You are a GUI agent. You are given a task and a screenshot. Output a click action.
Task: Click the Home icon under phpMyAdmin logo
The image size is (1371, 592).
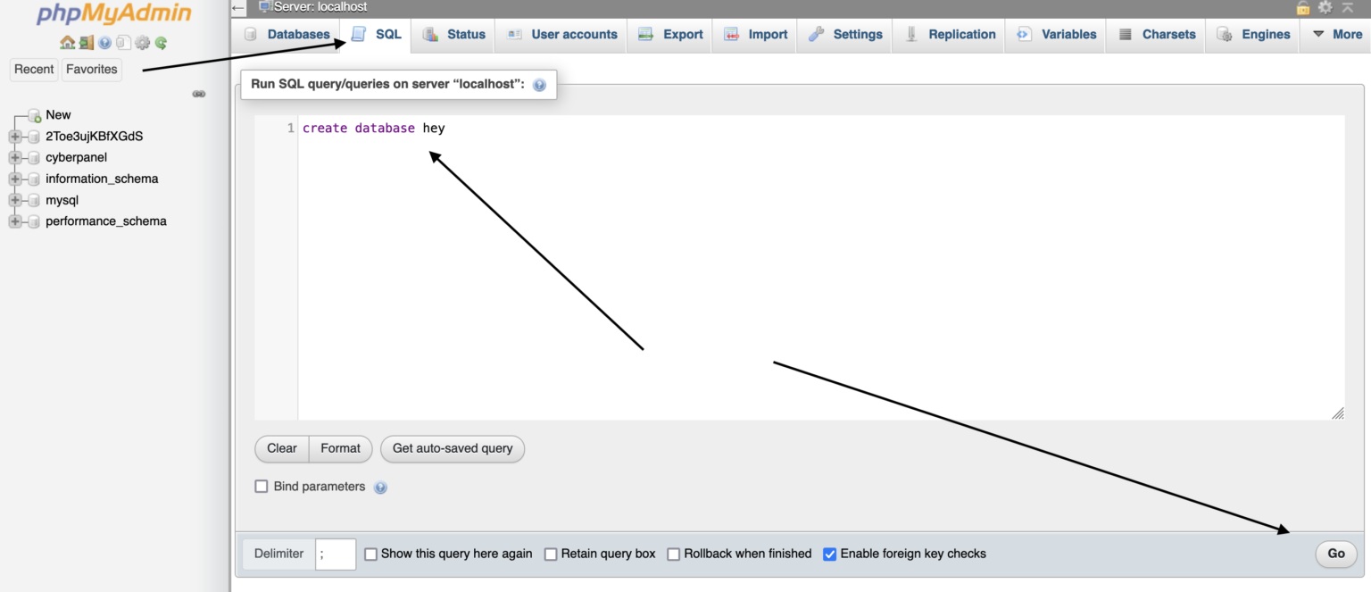tap(67, 42)
